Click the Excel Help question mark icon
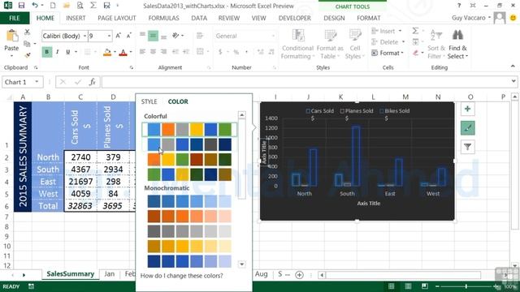The height and width of the screenshot is (292, 520). point(459,6)
